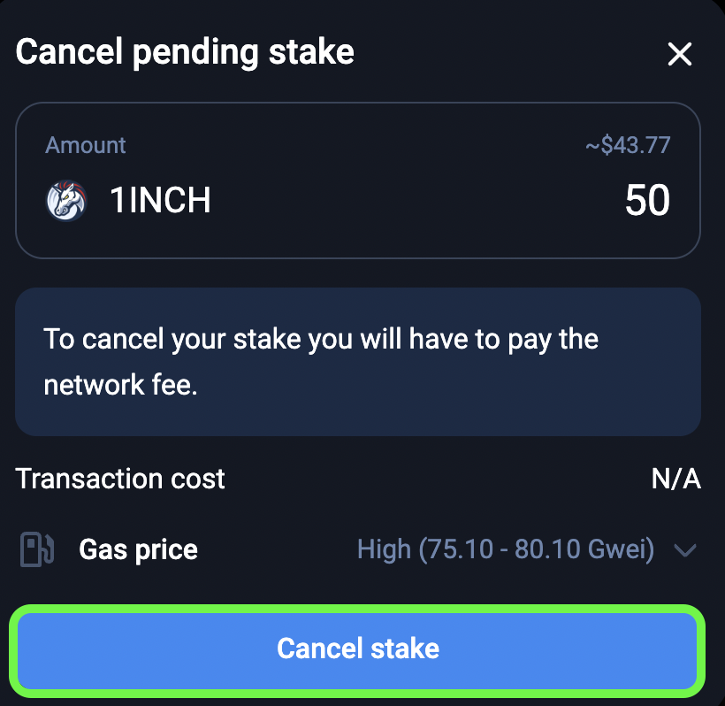Click the N/A transaction cost value

tap(675, 480)
